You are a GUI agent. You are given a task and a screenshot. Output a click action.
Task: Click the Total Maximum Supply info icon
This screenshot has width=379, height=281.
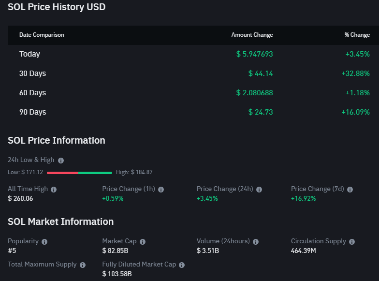click(83, 265)
